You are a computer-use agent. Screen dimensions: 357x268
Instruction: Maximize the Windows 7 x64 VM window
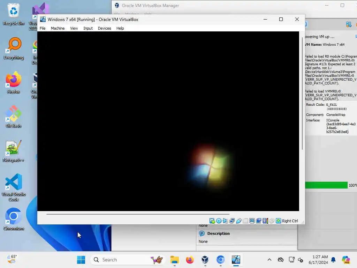tap(281, 20)
